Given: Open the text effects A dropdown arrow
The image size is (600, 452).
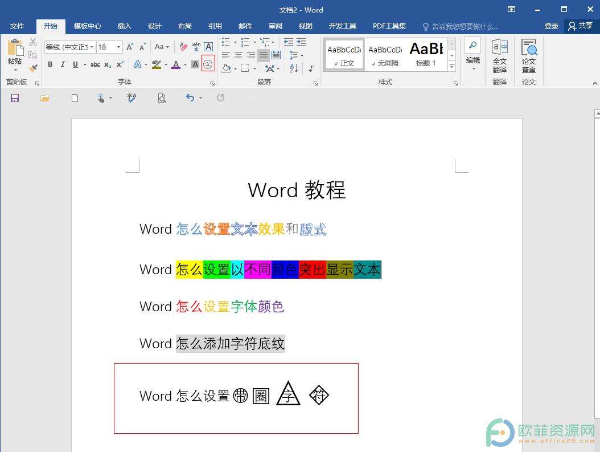Looking at the screenshot, I should coord(146,65).
